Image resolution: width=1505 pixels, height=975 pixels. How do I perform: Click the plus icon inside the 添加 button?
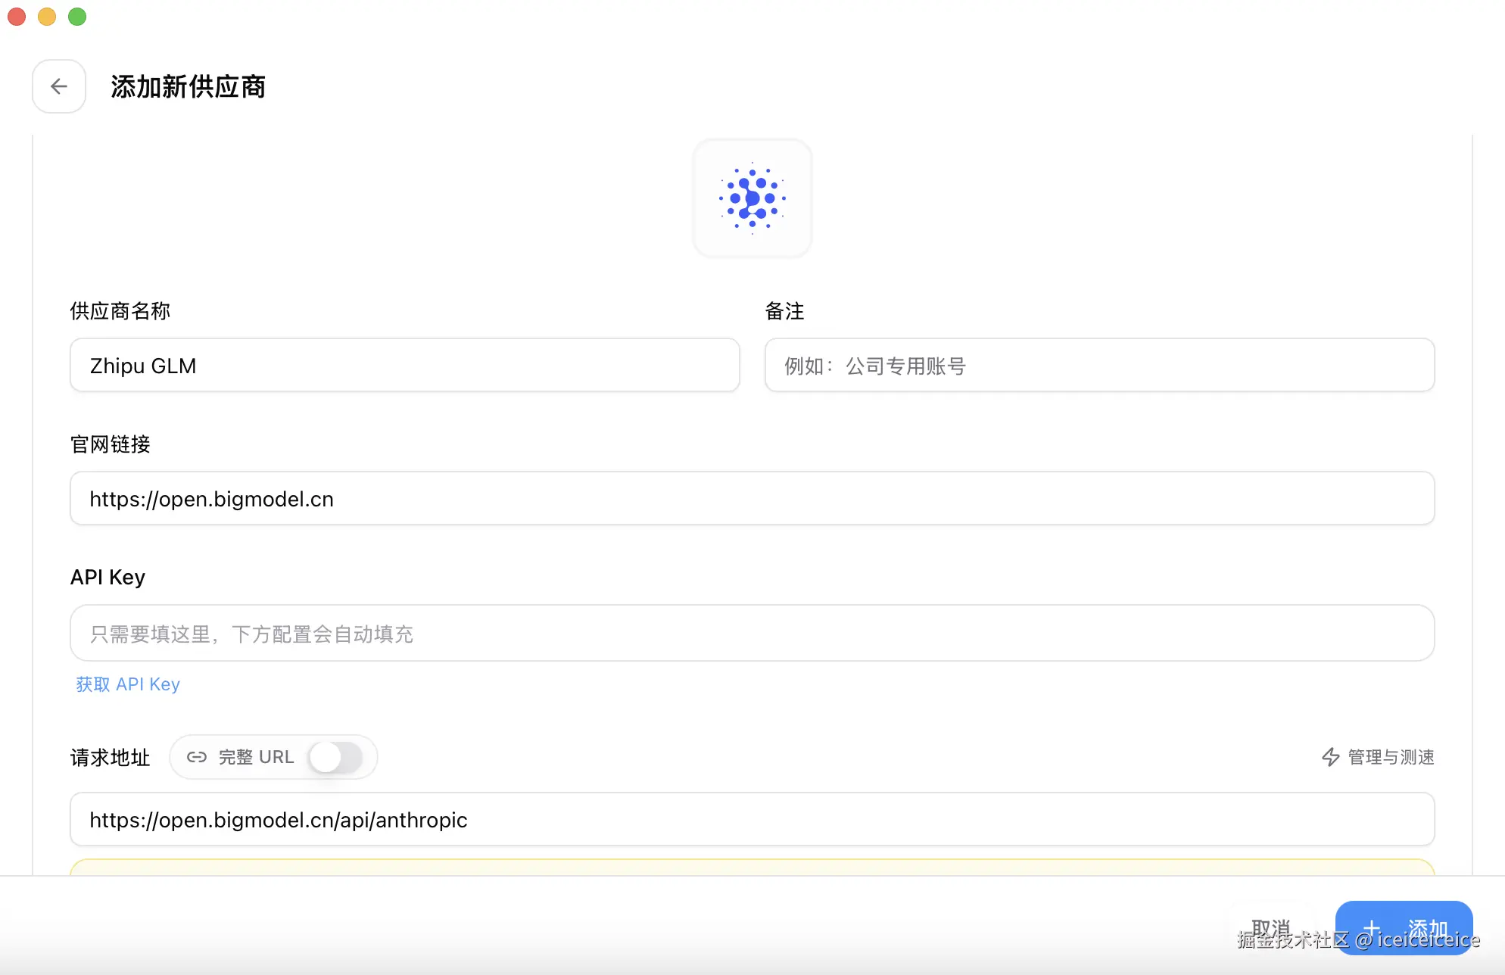pyautogui.click(x=1373, y=927)
